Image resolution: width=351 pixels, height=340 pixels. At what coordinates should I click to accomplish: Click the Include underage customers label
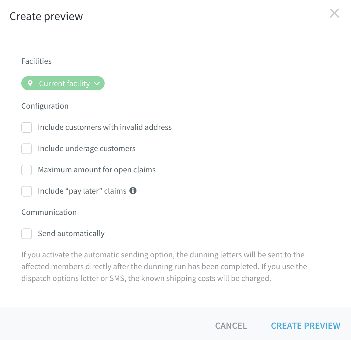pyautogui.click(x=87, y=148)
